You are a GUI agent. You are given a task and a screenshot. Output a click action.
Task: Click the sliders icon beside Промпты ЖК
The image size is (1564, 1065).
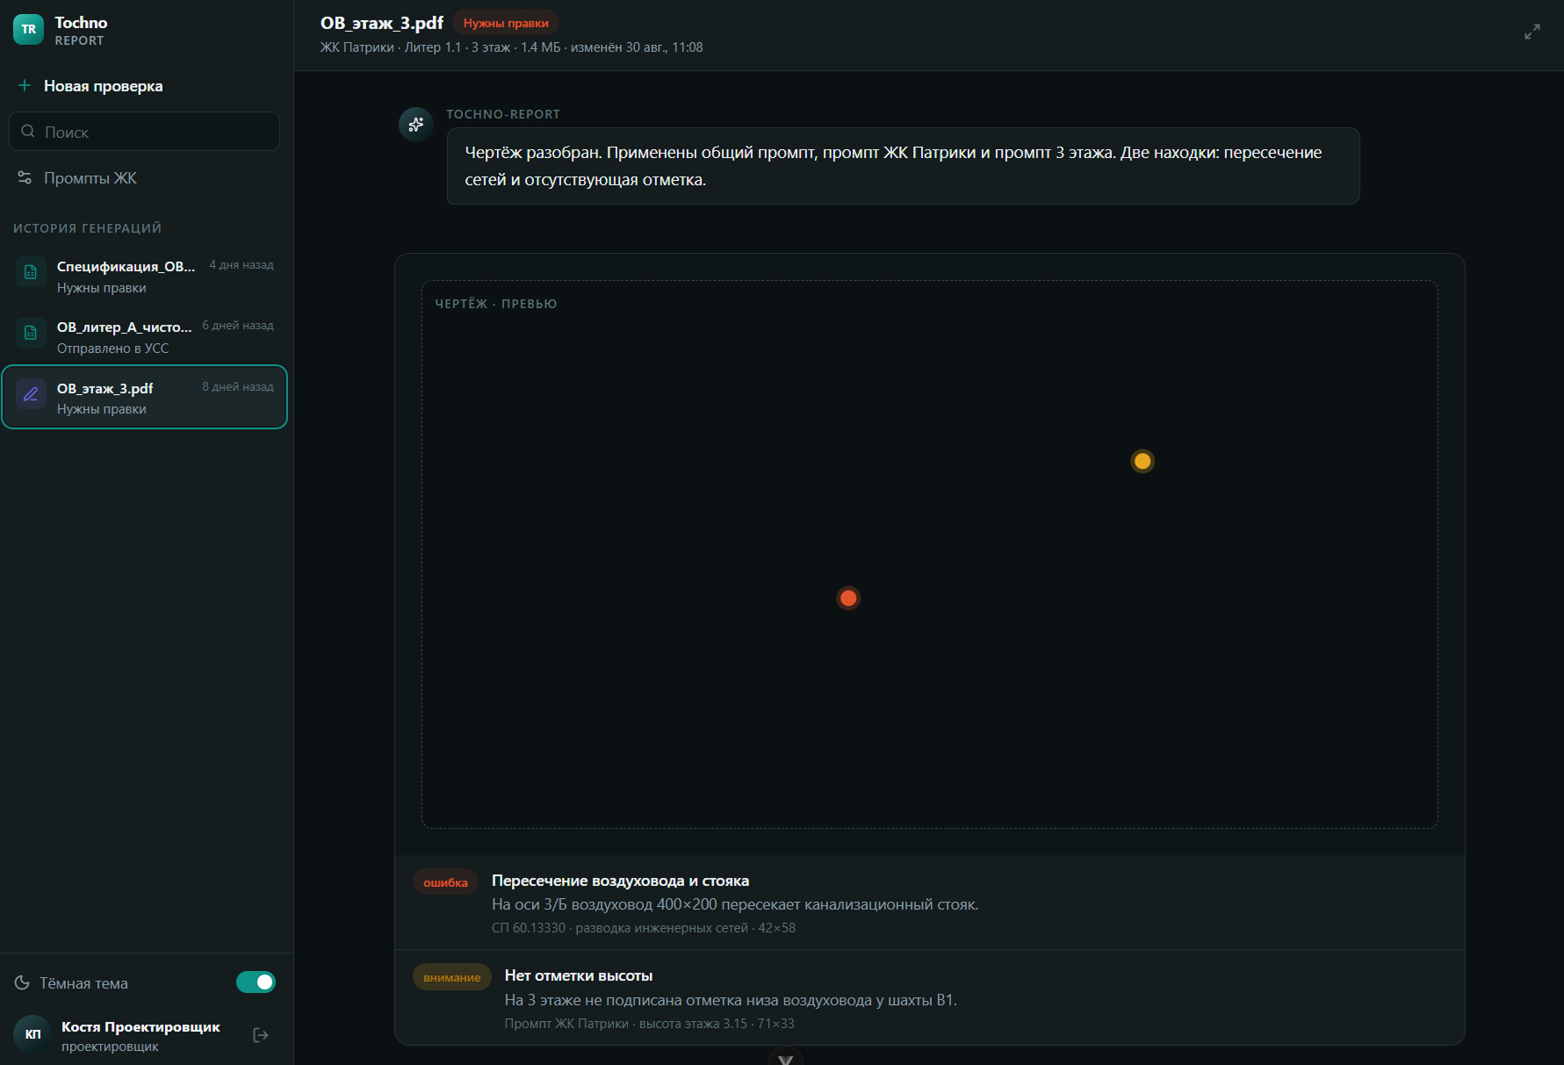(x=25, y=177)
